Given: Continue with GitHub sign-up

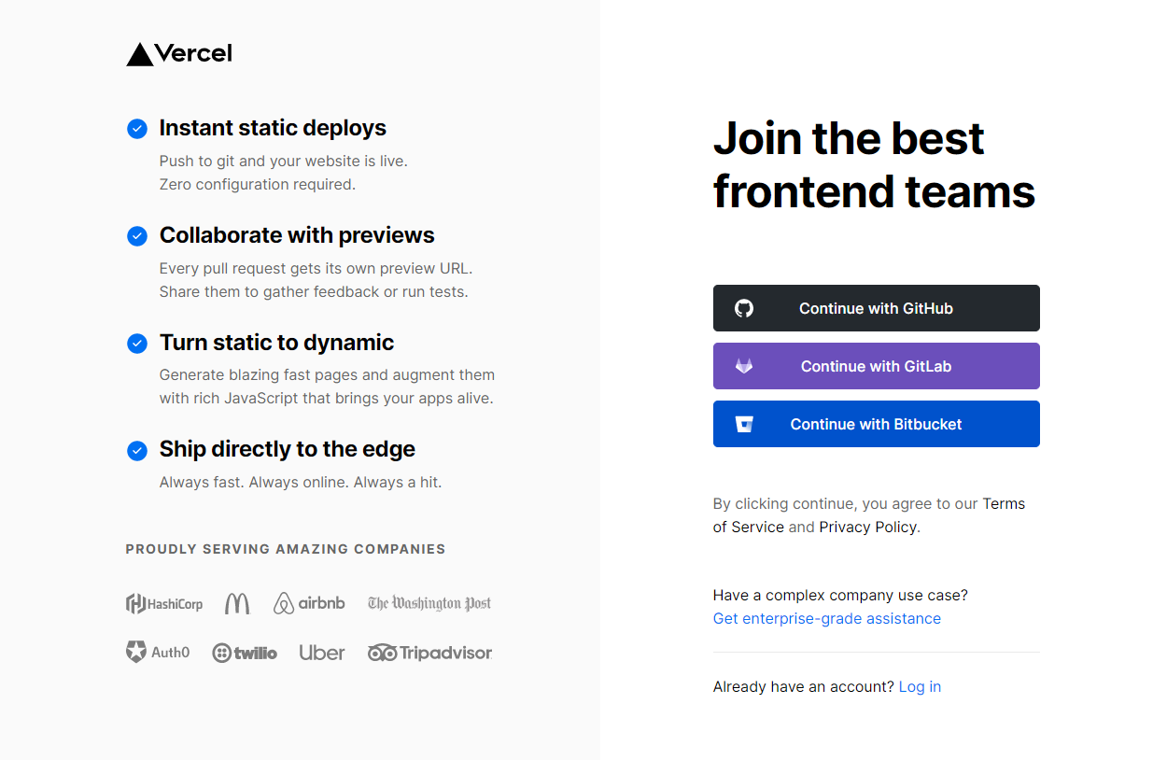Looking at the screenshot, I should click(876, 308).
